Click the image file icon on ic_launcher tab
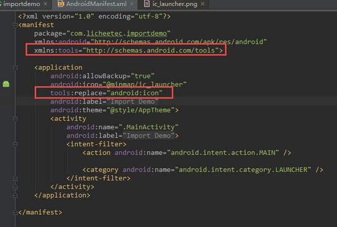The image size is (337, 227). click(147, 4)
